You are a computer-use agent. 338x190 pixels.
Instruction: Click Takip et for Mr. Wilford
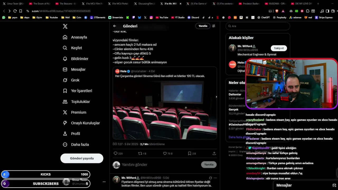[279, 48]
